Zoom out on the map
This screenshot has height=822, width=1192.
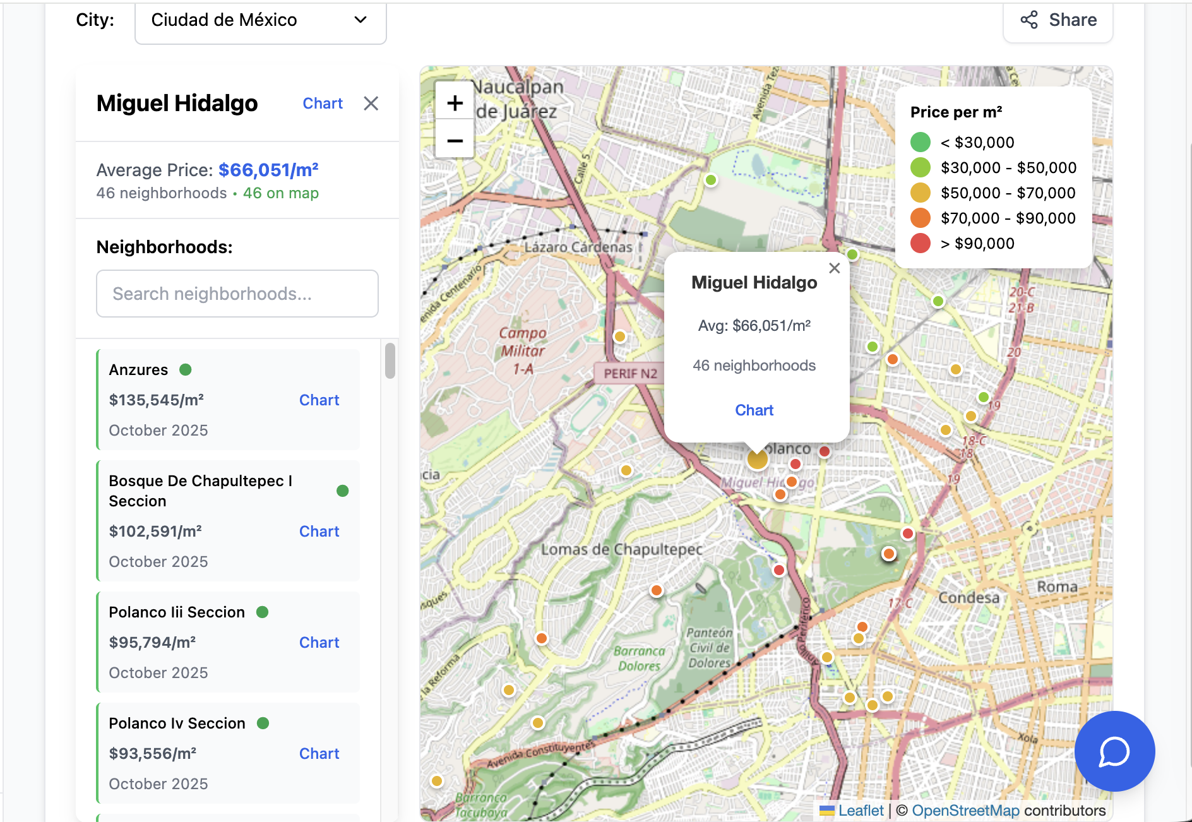(455, 140)
